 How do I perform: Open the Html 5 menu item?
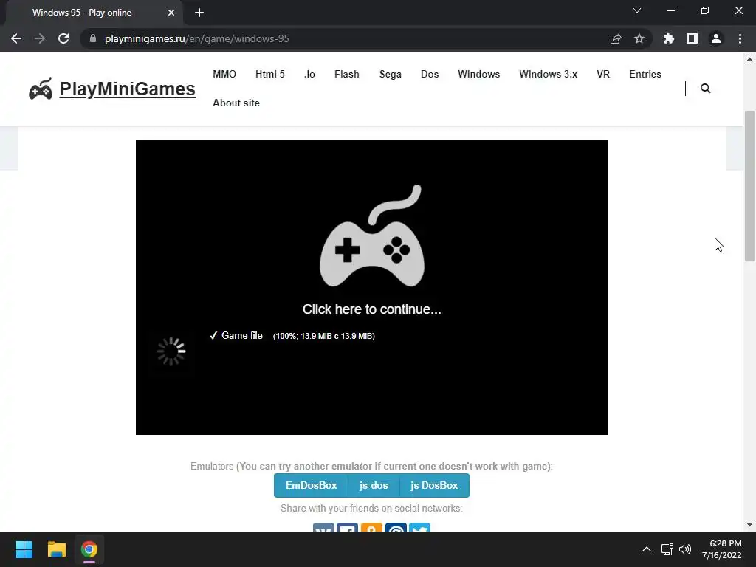coord(270,75)
